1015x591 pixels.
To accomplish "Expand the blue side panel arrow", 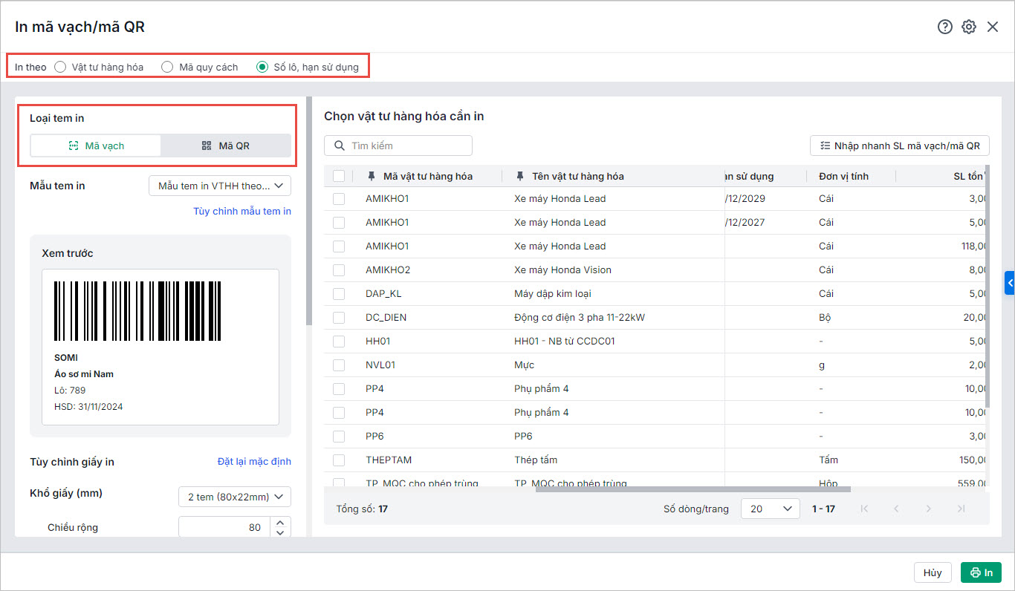I will (x=1009, y=283).
